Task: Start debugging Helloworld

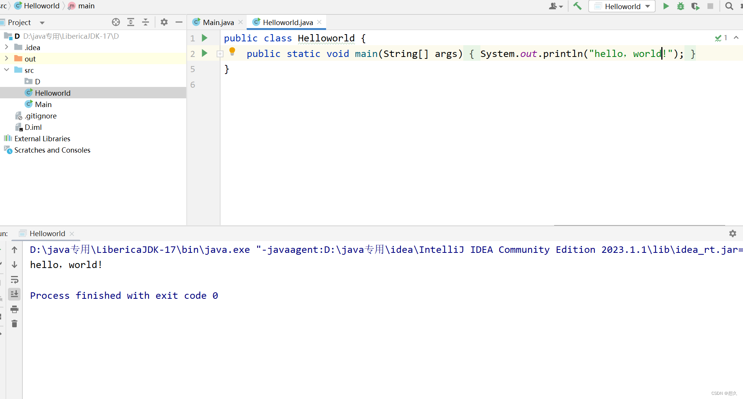Action: (x=680, y=6)
